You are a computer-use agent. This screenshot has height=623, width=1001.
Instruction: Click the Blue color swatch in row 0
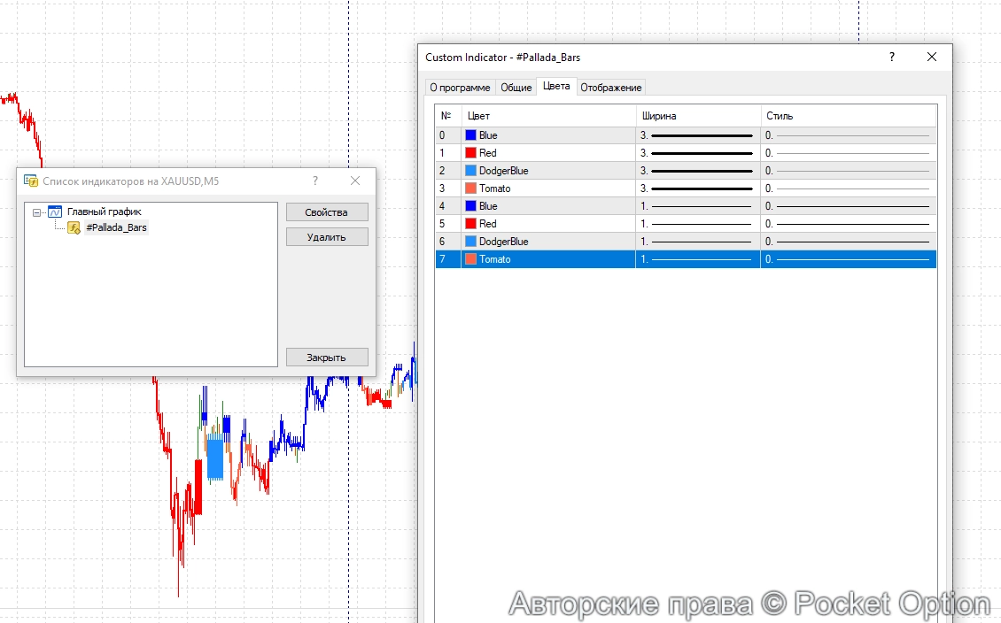click(471, 135)
